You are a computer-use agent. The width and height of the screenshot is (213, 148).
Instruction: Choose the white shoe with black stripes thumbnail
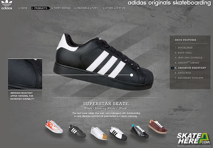coord(118,133)
